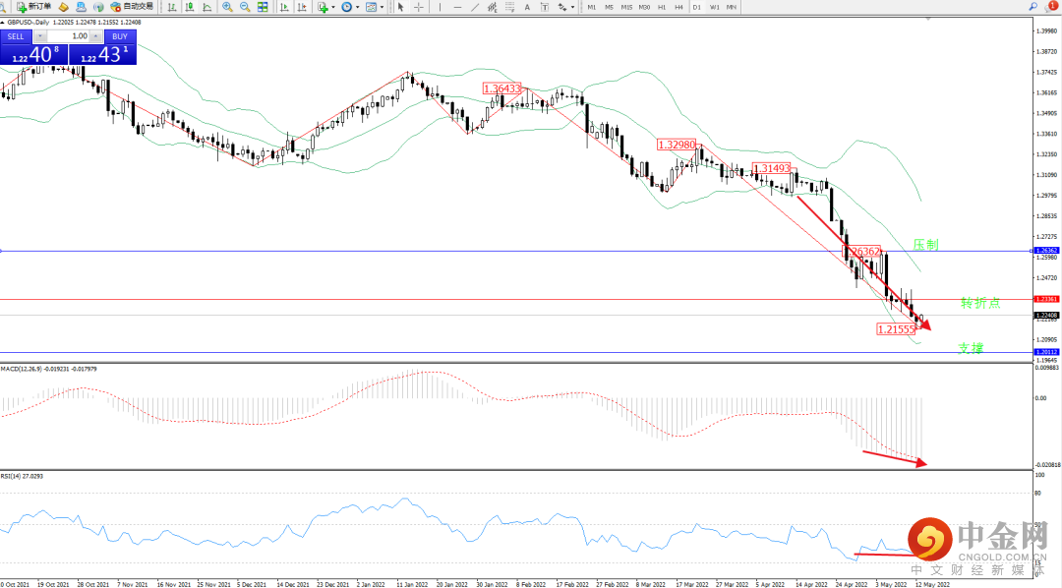This screenshot has width=1062, height=588.
Task: Zoom out on the chart
Action: click(x=245, y=7)
